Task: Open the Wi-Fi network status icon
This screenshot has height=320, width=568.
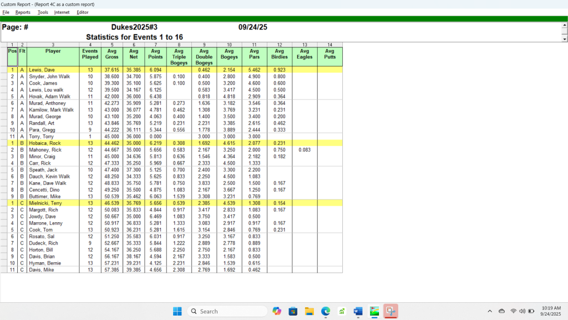Action: point(513,311)
